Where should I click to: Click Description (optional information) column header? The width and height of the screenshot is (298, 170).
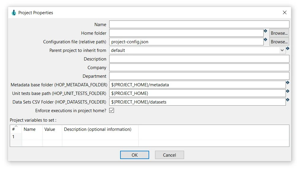(100, 129)
